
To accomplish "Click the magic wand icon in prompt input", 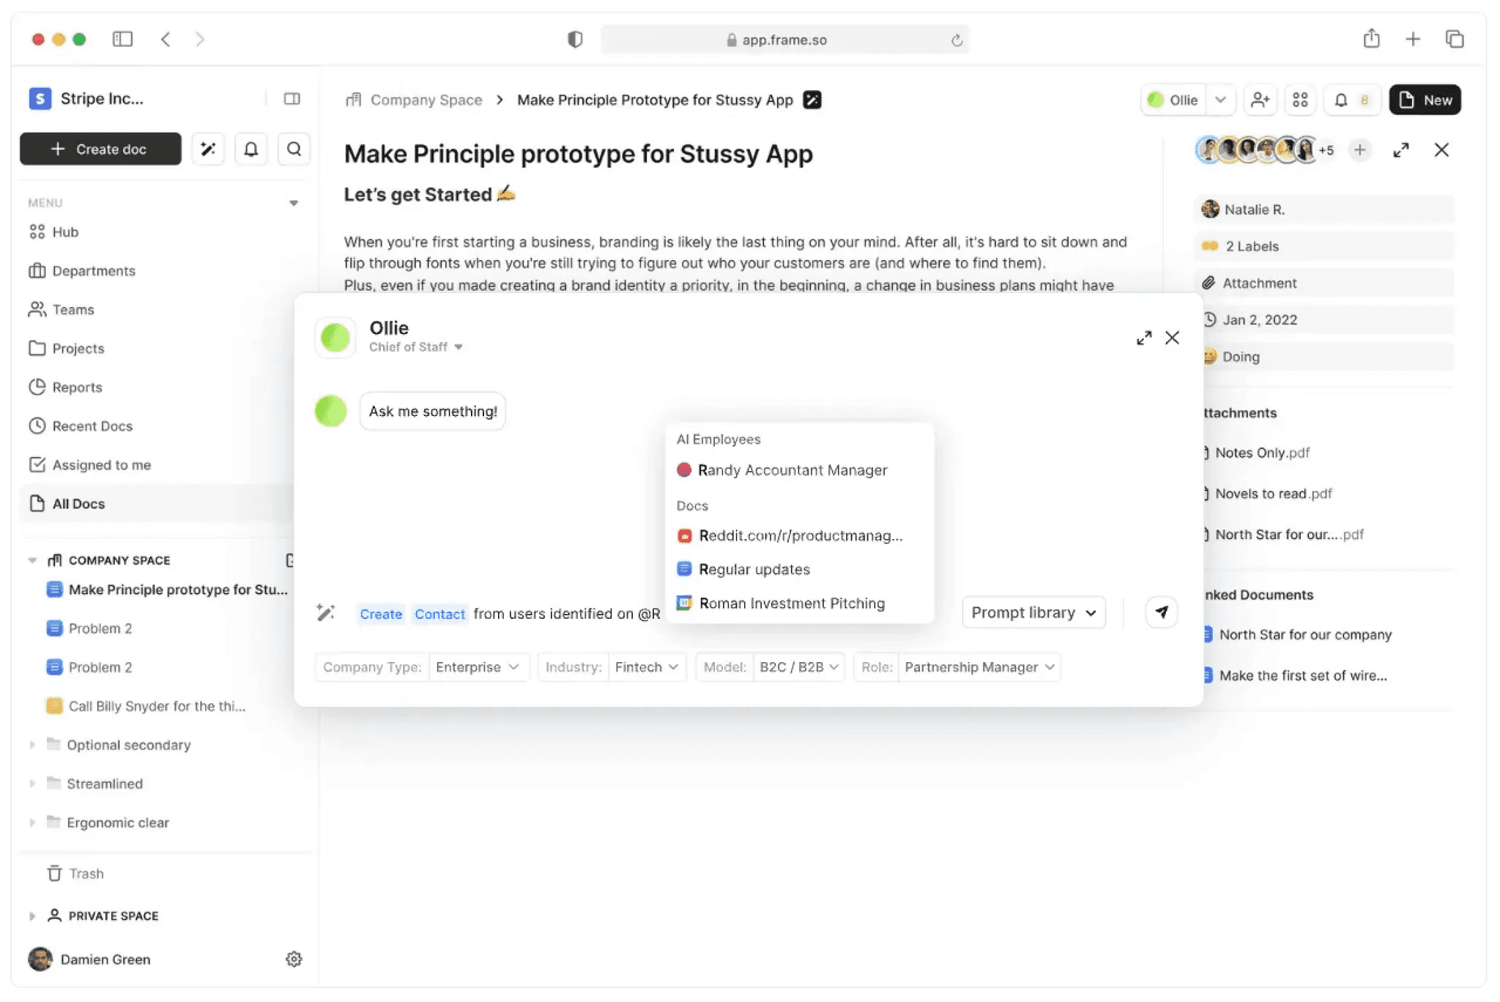I will (326, 612).
